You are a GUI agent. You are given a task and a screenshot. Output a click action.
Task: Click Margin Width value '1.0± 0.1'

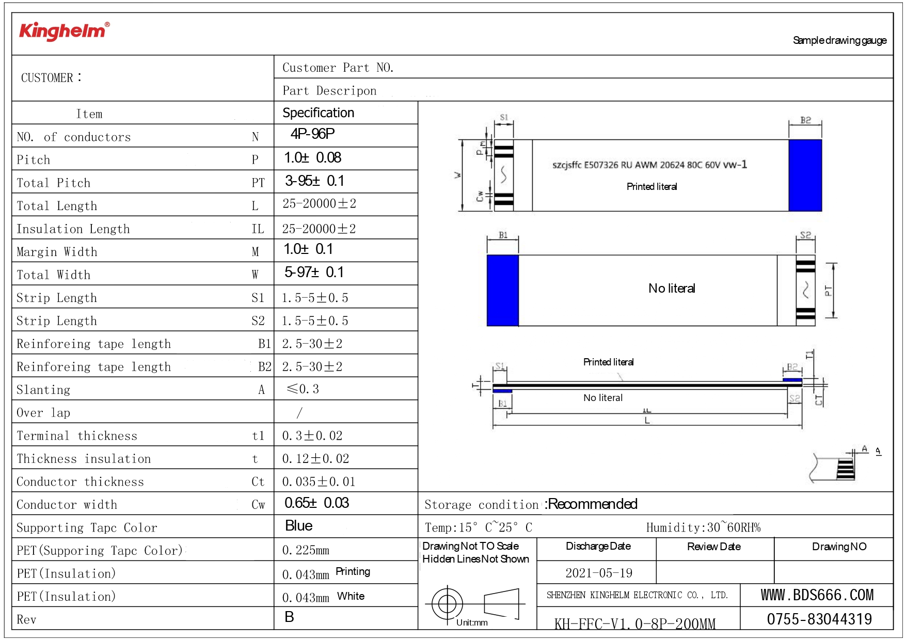pyautogui.click(x=309, y=249)
